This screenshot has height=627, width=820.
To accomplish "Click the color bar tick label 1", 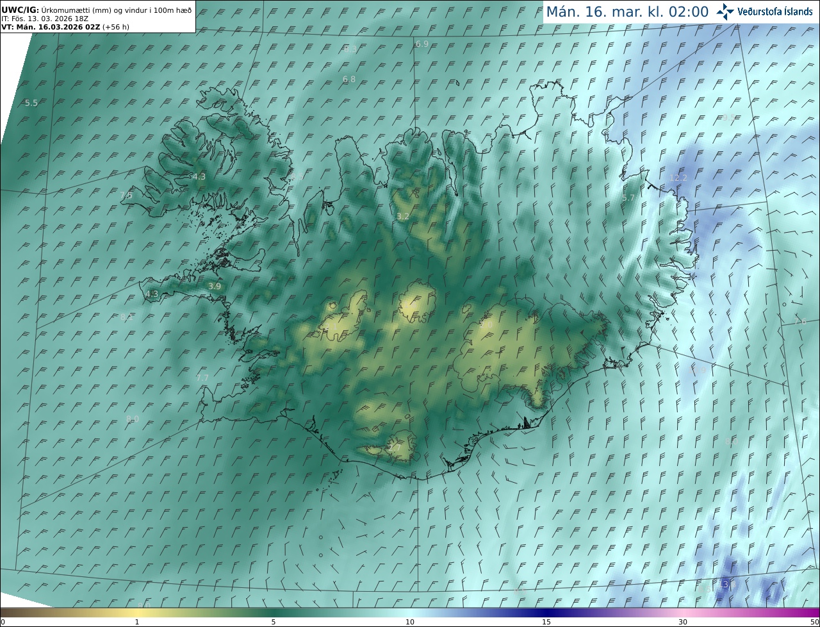I will click(x=137, y=623).
